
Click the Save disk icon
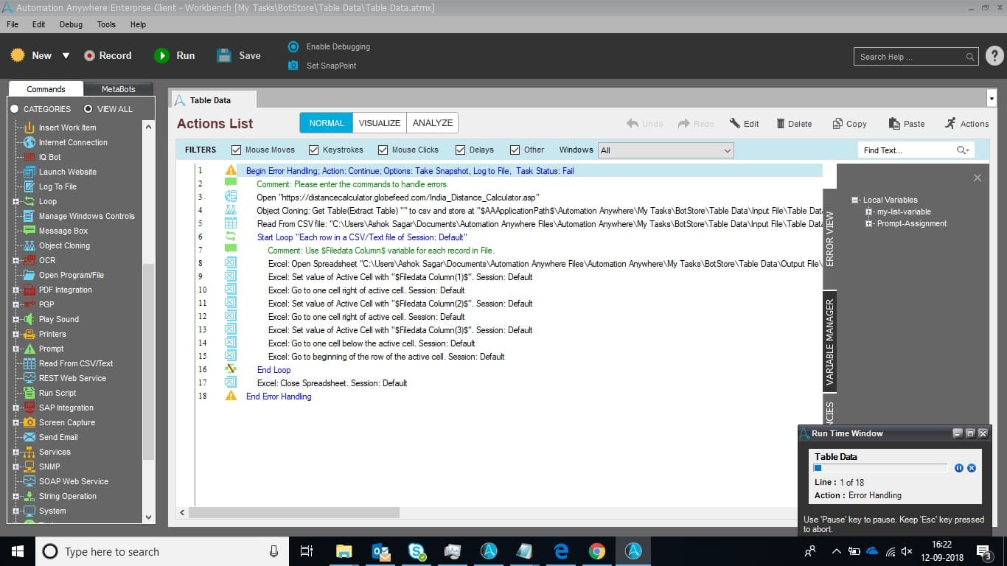point(224,55)
